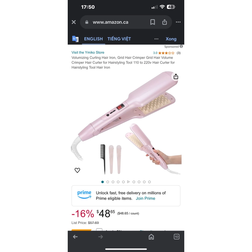The height and width of the screenshot is (252, 252).
Task: Go back with browser back arrow
Action: click(x=75, y=237)
